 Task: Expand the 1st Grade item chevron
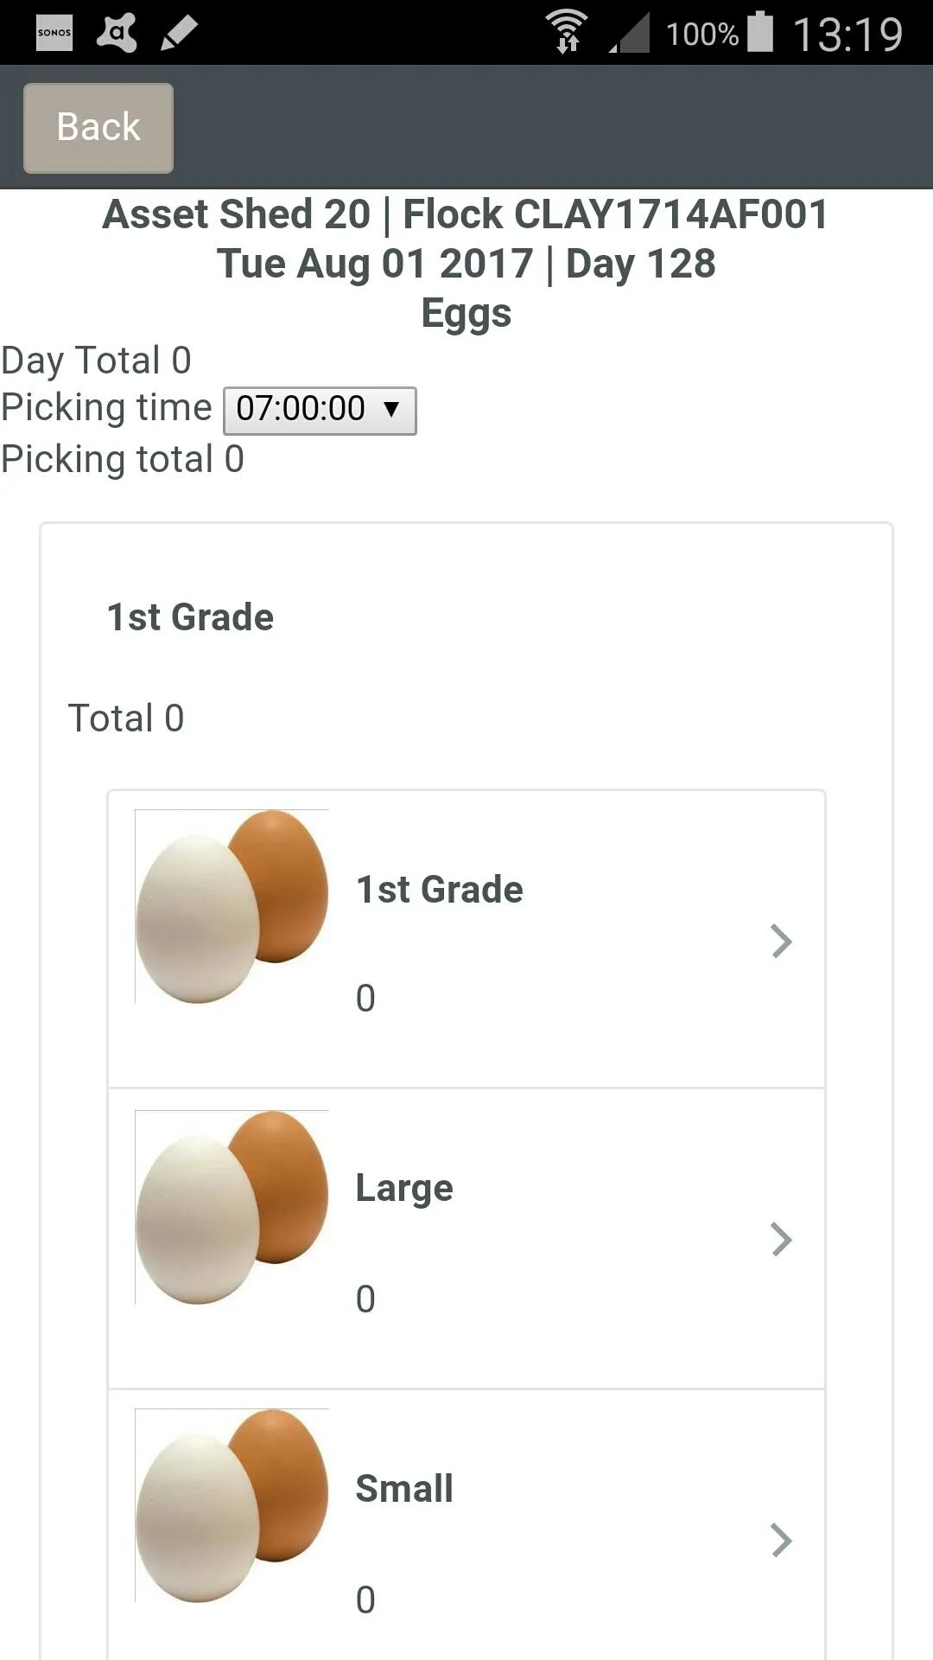pyautogui.click(x=781, y=941)
